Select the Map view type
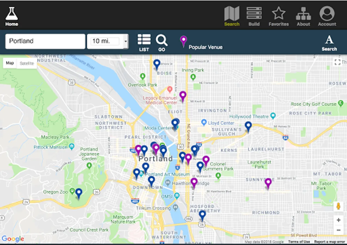 [10, 63]
